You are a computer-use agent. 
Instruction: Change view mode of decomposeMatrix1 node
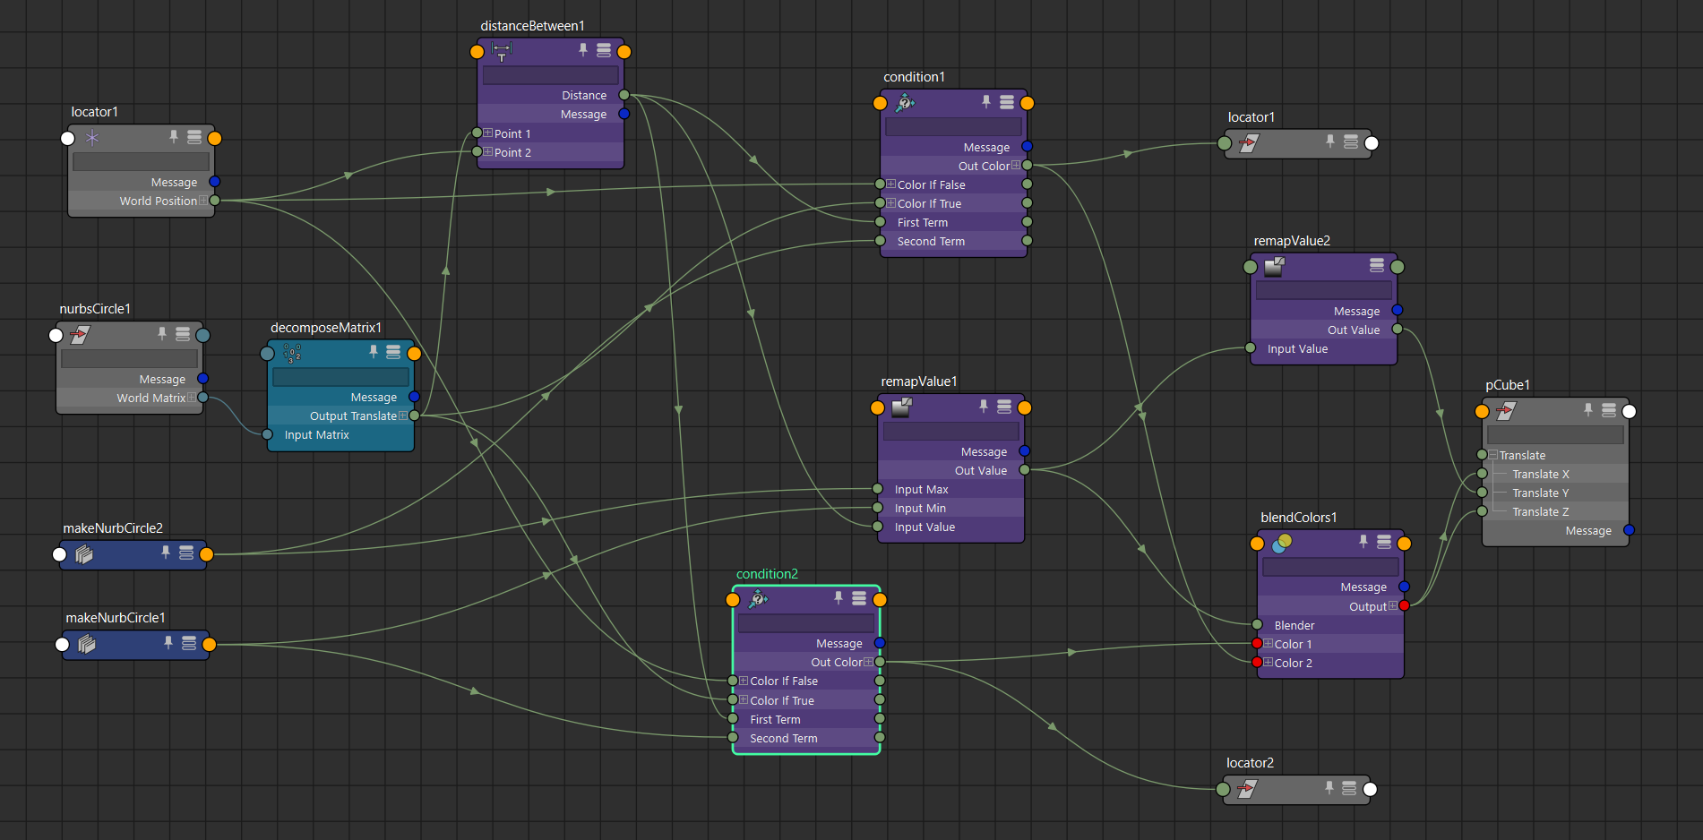393,352
